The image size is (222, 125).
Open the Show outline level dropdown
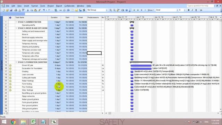(151, 10)
